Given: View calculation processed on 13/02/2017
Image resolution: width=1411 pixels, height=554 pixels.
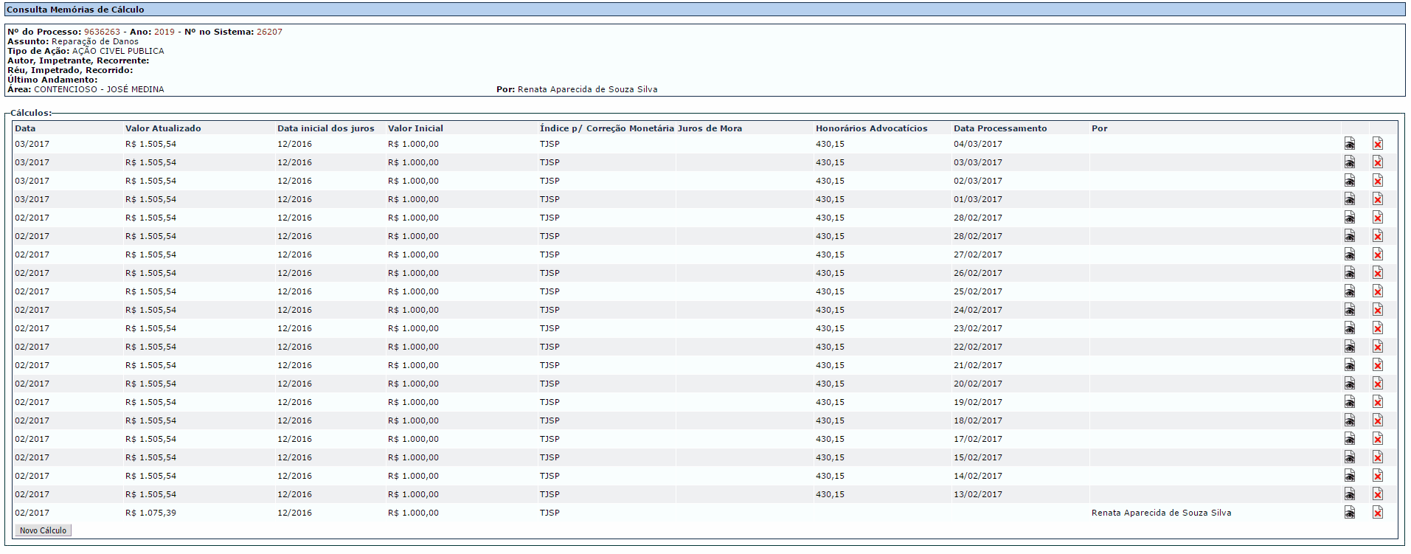Looking at the screenshot, I should click(x=1349, y=494).
